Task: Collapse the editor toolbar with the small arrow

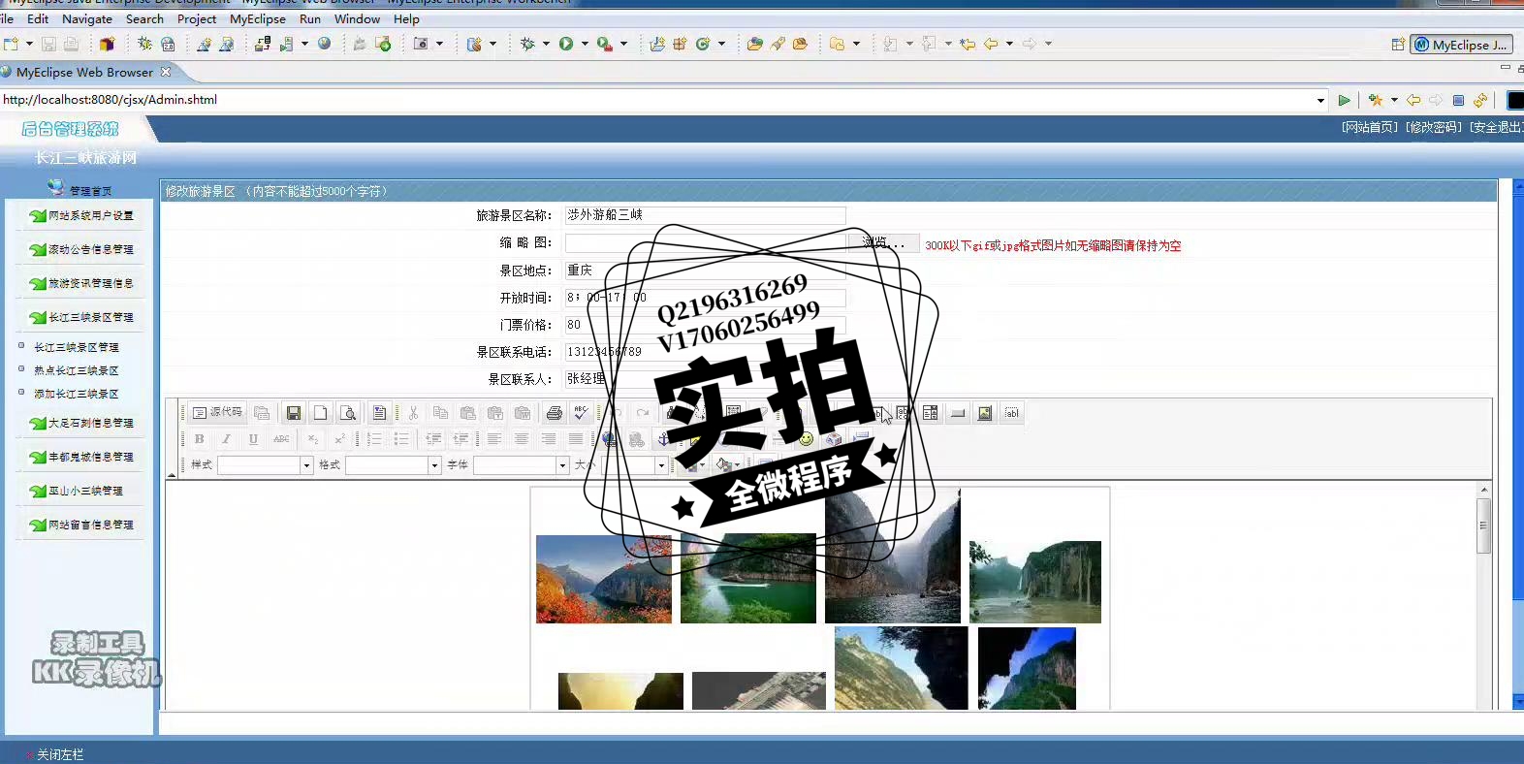Action: (x=172, y=475)
